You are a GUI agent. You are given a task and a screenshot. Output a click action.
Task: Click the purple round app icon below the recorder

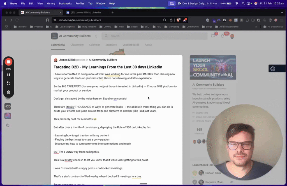[8, 116]
